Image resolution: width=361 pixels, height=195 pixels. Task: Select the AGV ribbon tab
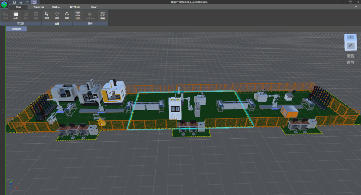(94, 7)
